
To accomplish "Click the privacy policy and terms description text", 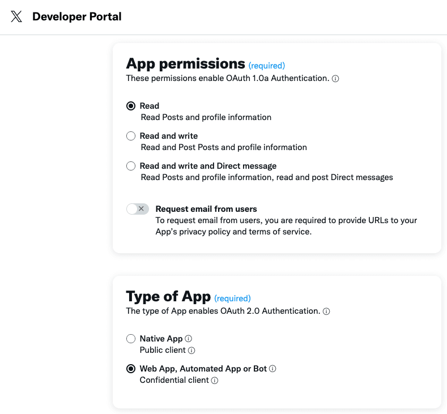I will pos(286,226).
